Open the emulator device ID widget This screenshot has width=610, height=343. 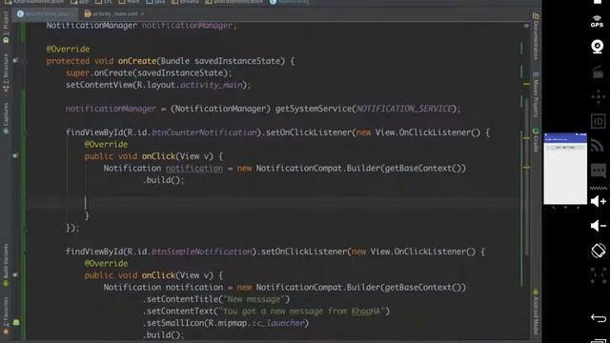(598, 121)
